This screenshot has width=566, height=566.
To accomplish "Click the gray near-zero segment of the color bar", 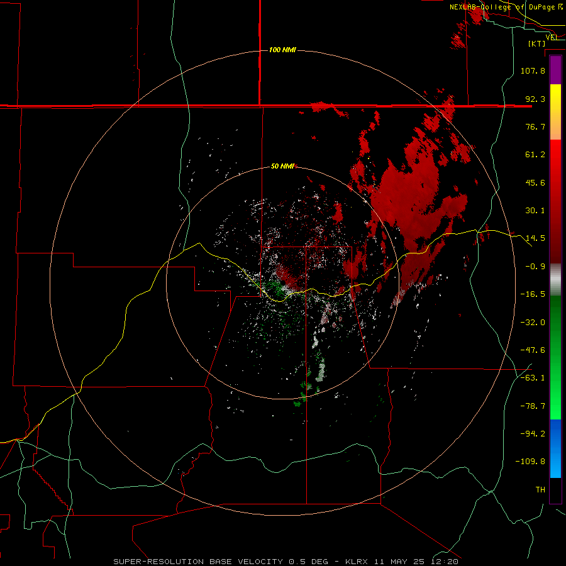I will [x=555, y=280].
